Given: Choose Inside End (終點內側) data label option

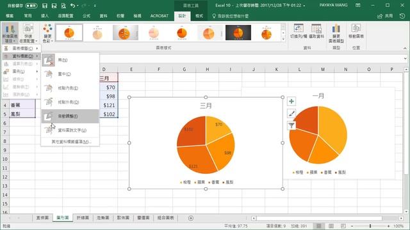Looking at the screenshot, I should [70, 88].
